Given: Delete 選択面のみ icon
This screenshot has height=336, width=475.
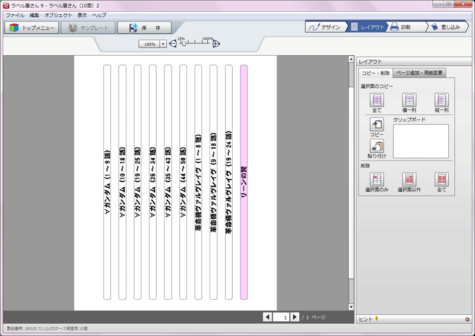Looking at the screenshot, I should point(377,180).
